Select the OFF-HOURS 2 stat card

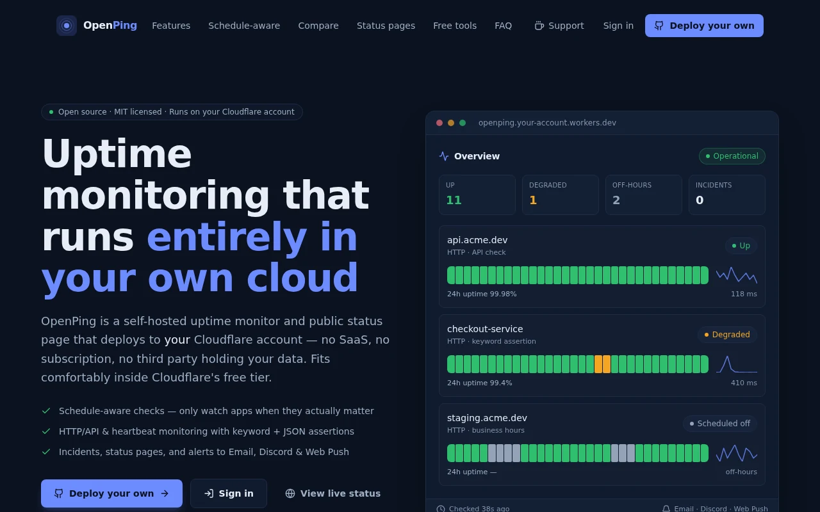644,195
